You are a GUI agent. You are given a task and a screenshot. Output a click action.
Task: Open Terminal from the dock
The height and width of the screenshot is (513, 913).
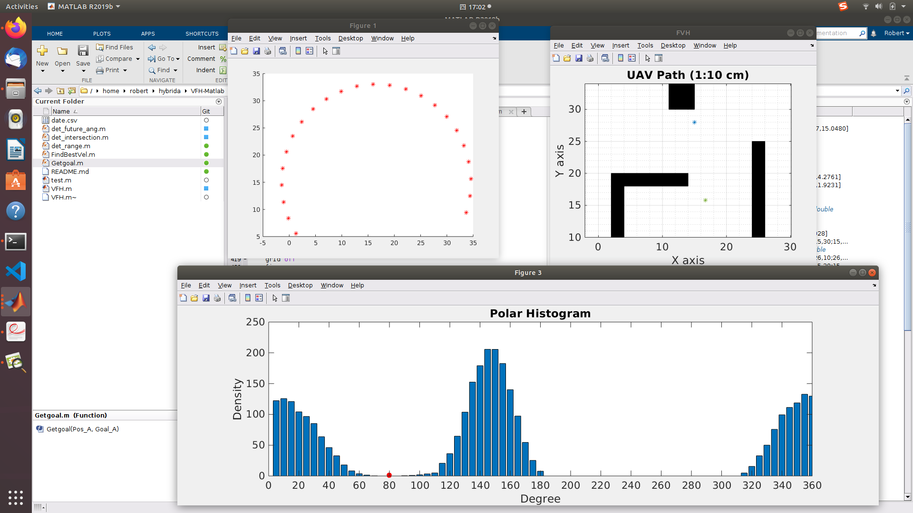pyautogui.click(x=16, y=241)
